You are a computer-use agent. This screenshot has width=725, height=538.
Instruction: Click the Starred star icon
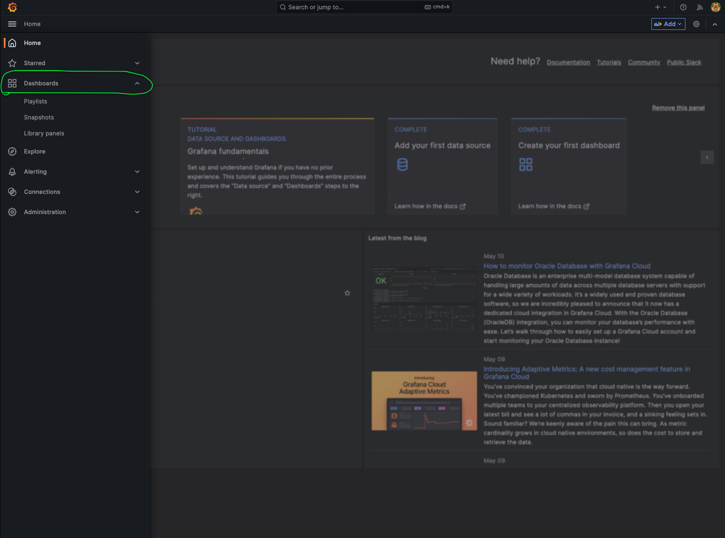coord(12,63)
